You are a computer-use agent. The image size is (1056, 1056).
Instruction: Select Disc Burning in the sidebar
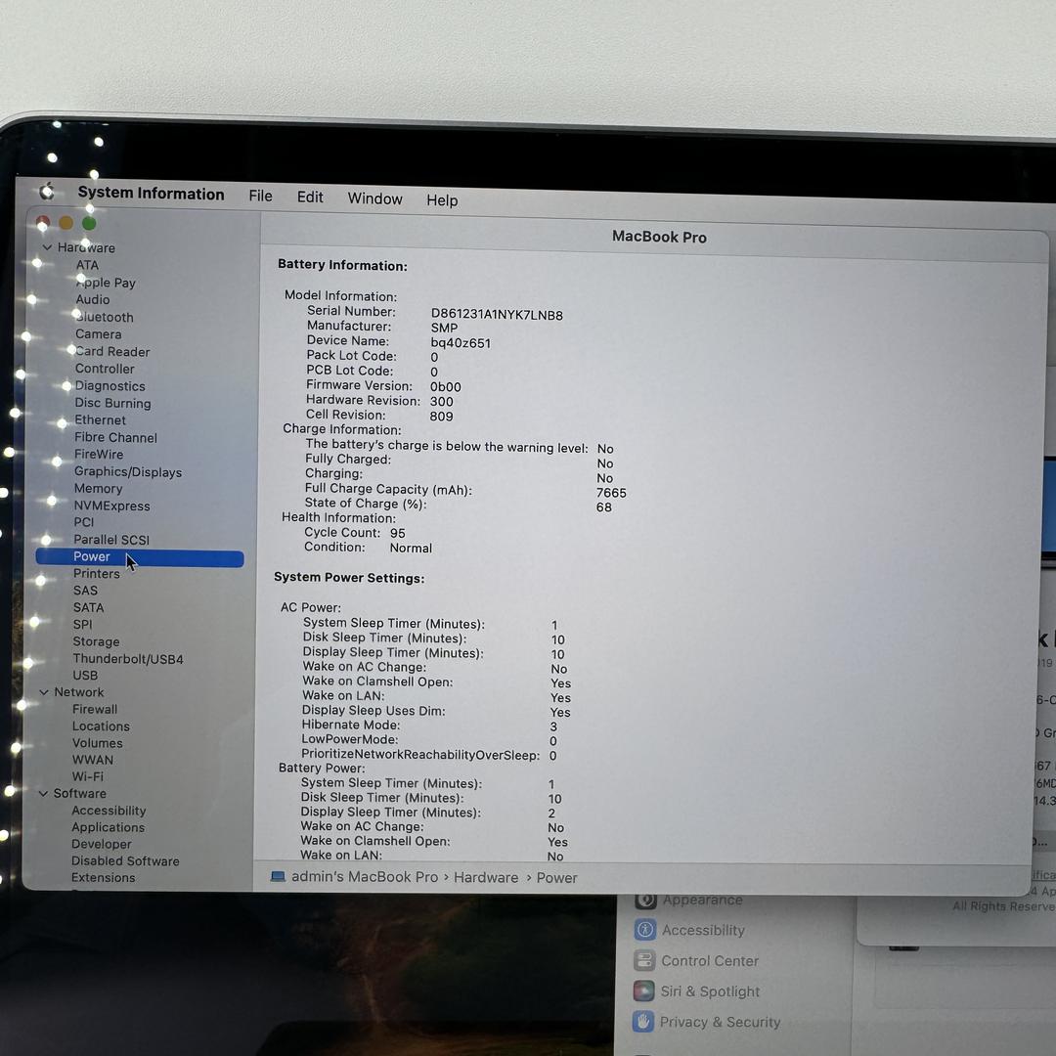coord(112,403)
